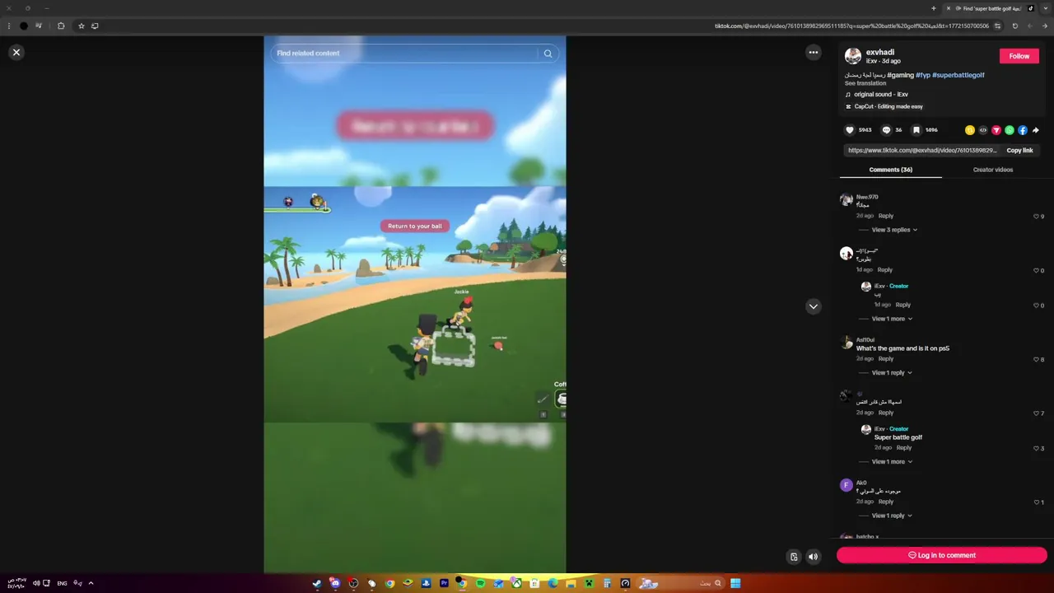The image size is (1054, 593).
Task: Click See translation under the caption
Action: (865, 83)
